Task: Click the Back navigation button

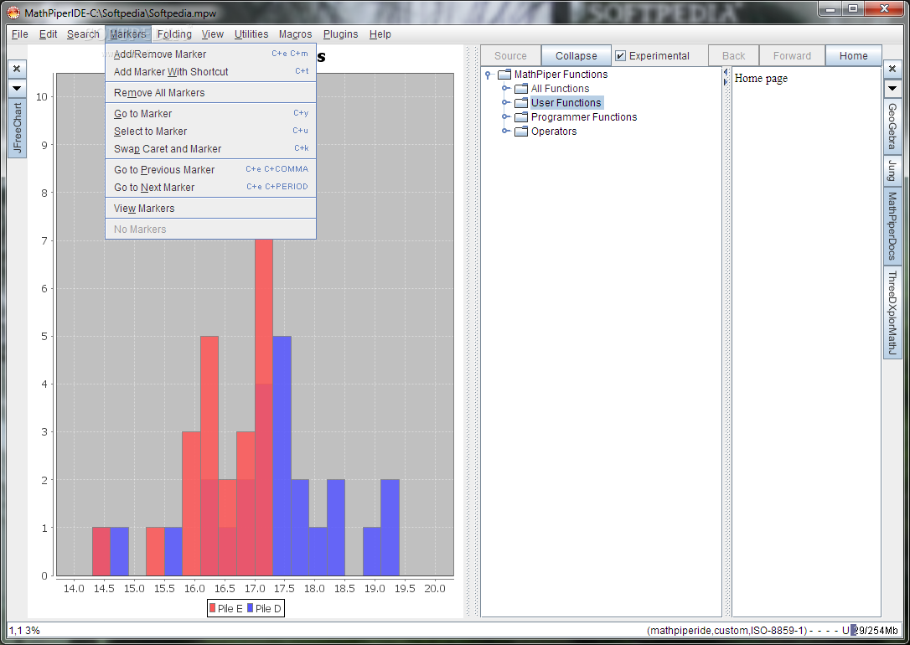Action: click(x=733, y=55)
